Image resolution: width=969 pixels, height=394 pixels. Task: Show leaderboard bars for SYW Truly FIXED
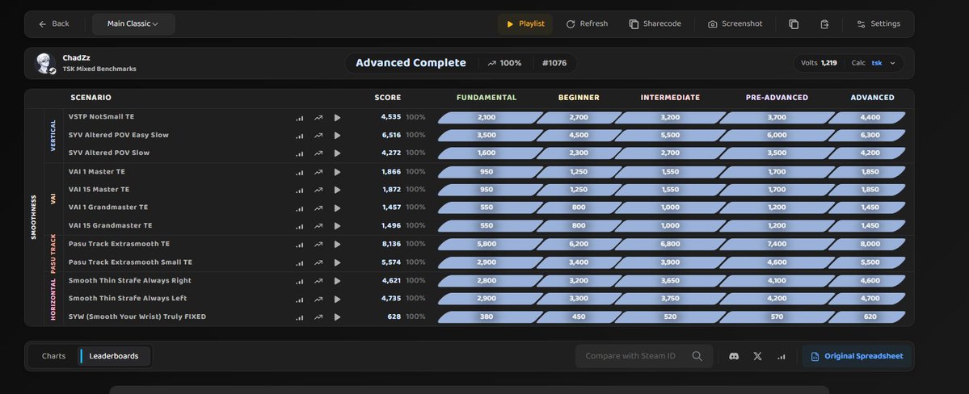tap(300, 316)
